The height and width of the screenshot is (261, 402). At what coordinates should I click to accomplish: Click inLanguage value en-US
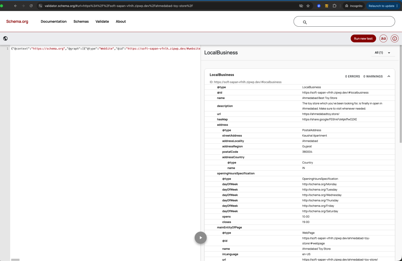click(306, 254)
